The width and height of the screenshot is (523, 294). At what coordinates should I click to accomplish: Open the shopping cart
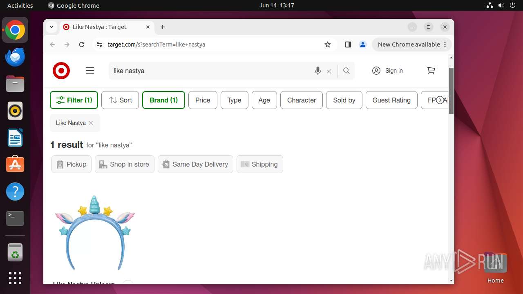[431, 71]
